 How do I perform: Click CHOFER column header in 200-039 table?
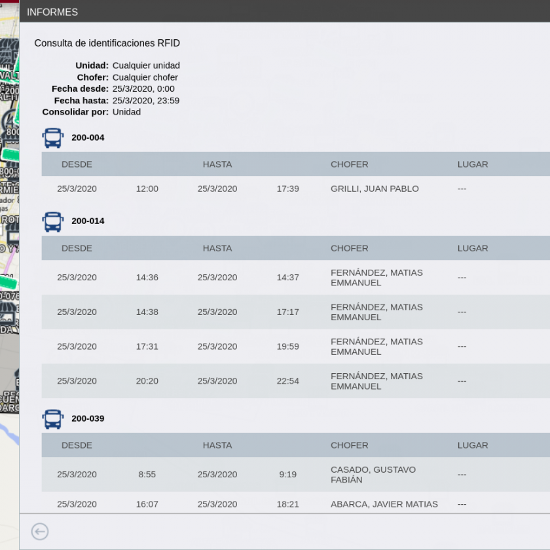349,445
